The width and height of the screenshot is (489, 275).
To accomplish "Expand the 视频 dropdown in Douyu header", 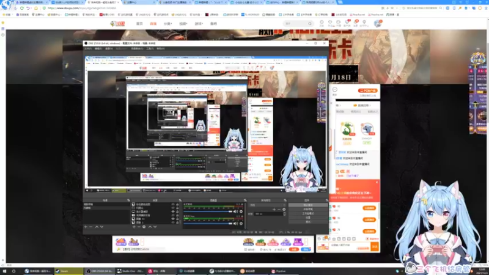I will point(183,24).
